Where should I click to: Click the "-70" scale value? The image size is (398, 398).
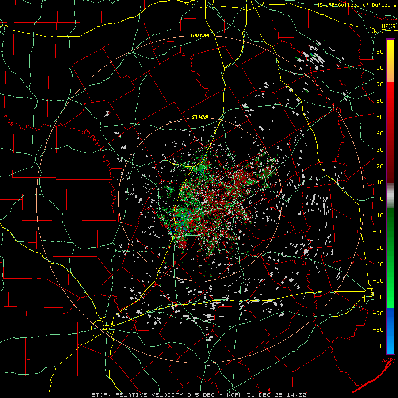pyautogui.click(x=378, y=313)
